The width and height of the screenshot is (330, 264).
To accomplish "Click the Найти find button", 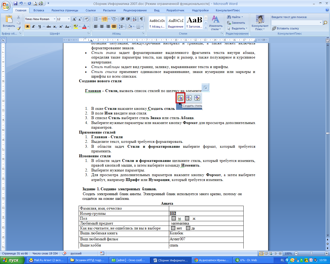I will click(x=235, y=17).
